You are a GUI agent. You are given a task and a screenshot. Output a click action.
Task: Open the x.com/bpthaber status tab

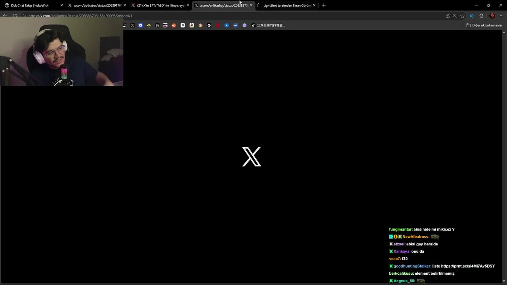pos(97,6)
